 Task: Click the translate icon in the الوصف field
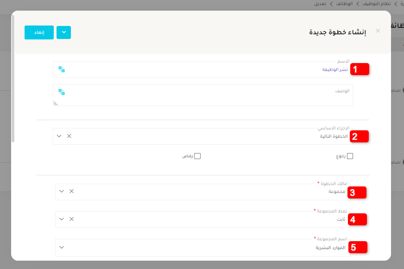click(x=62, y=92)
